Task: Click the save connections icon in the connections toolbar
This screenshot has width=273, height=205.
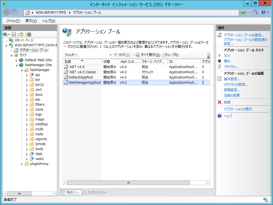Action: click(14, 34)
